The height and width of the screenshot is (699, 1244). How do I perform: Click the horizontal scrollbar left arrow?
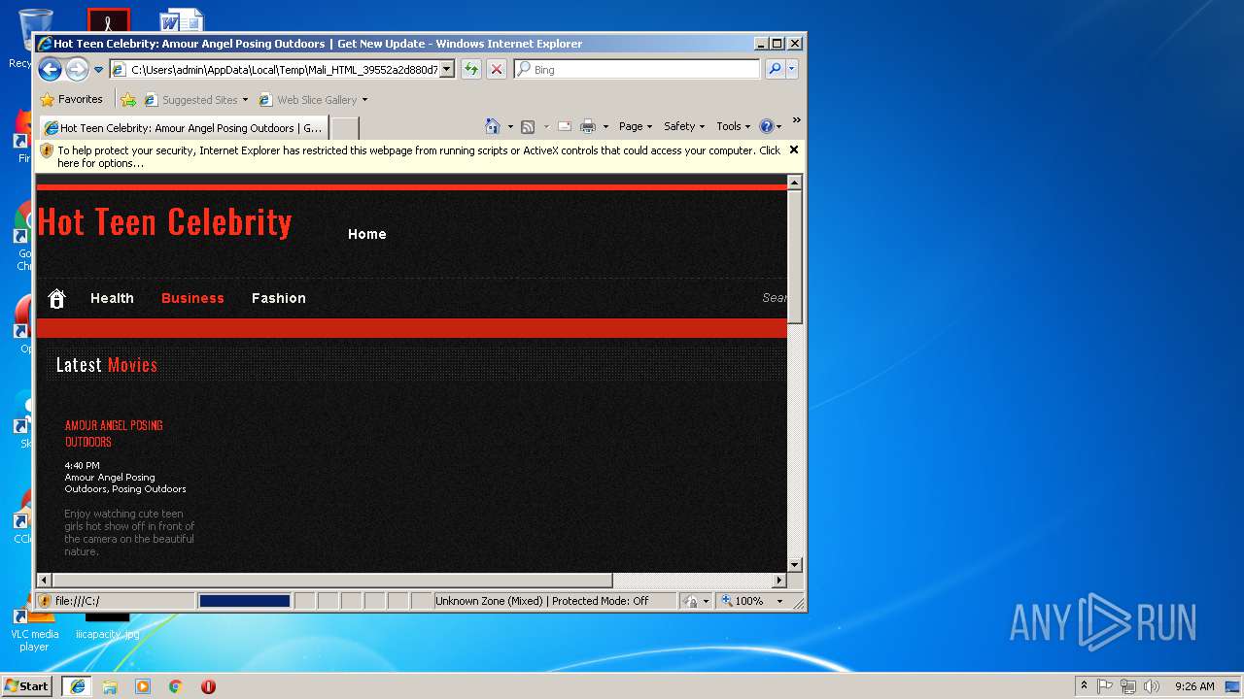click(44, 581)
